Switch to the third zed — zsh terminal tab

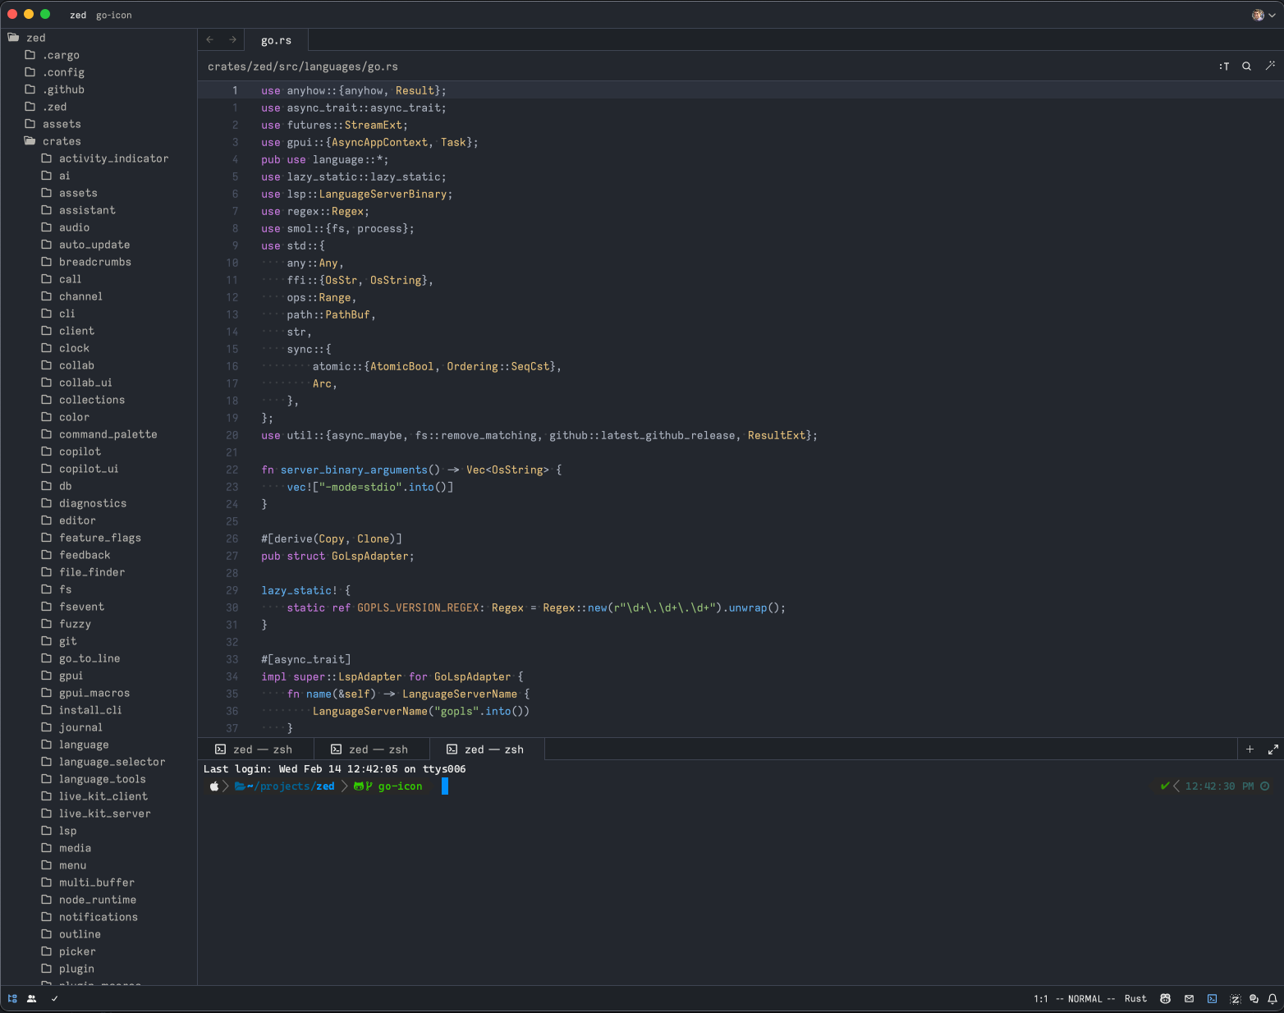tap(487, 749)
